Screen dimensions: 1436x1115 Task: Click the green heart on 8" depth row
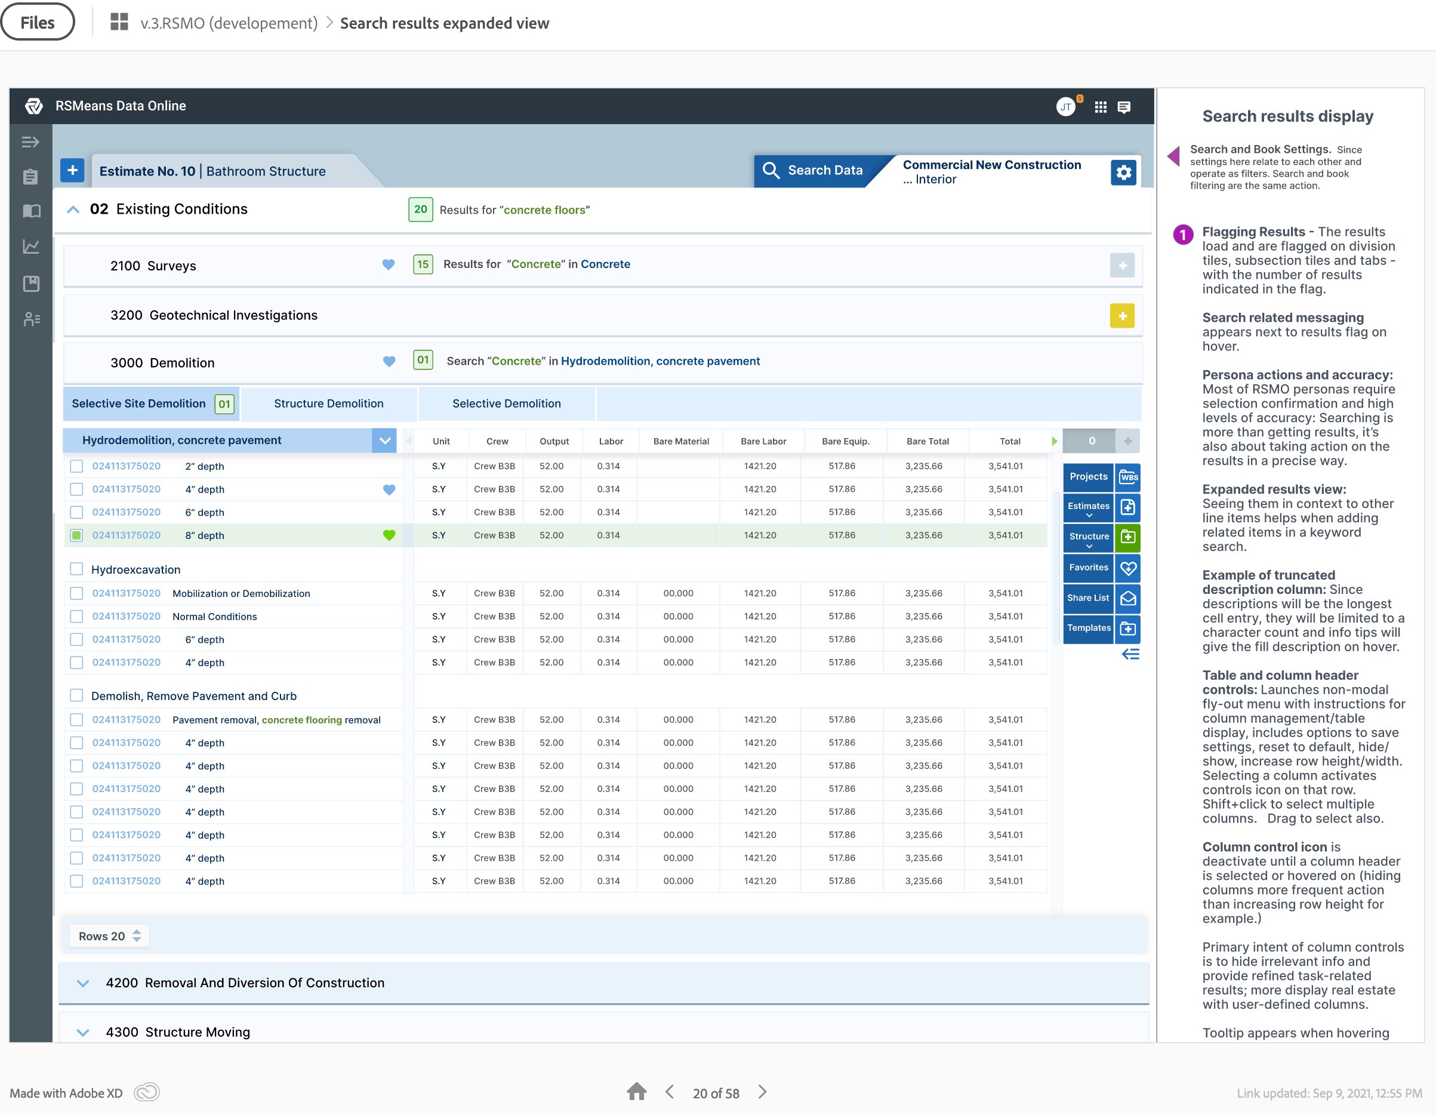pos(389,535)
